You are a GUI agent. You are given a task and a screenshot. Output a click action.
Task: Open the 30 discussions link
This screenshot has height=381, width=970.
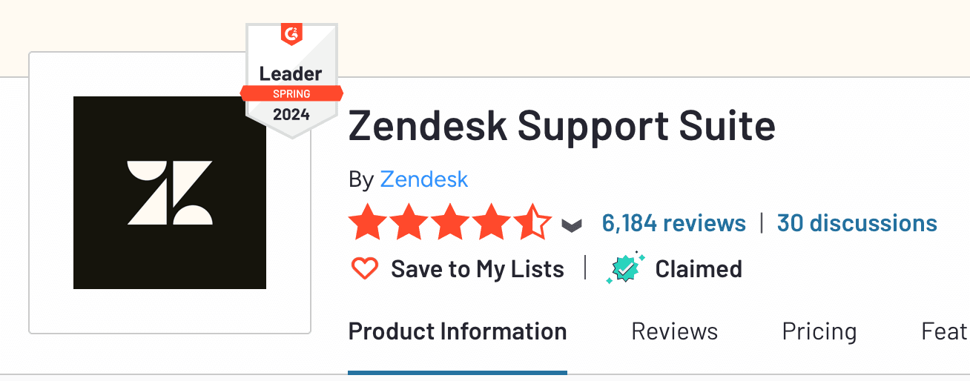(x=857, y=223)
